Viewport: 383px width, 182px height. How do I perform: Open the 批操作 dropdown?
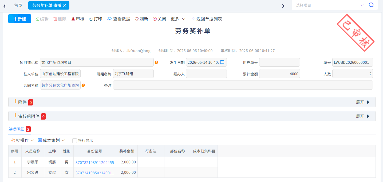click(23, 140)
